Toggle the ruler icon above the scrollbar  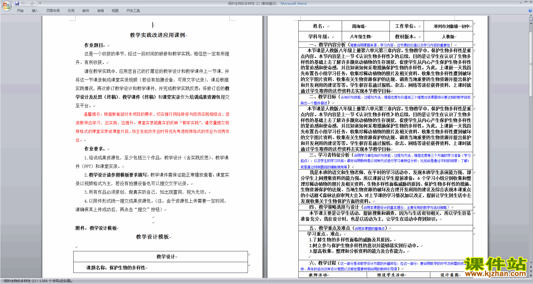point(531,19)
